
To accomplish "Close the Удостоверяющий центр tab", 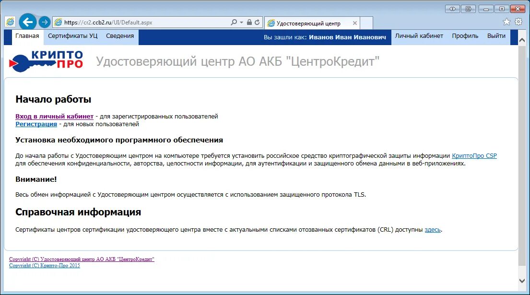I will [354, 23].
